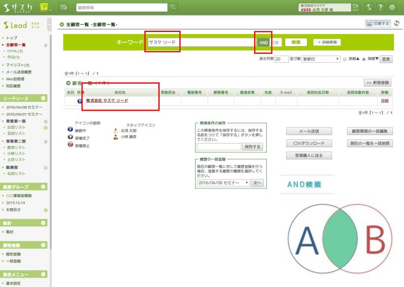404x287 pixels.
Task: Focus the keyword search field
Action: click(x=202, y=42)
